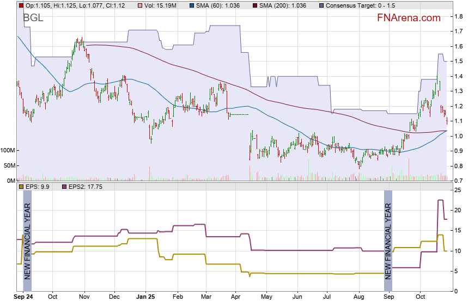Click the Consensus Target legend swatch
This screenshot has width=468, height=308.
[x=321, y=5]
